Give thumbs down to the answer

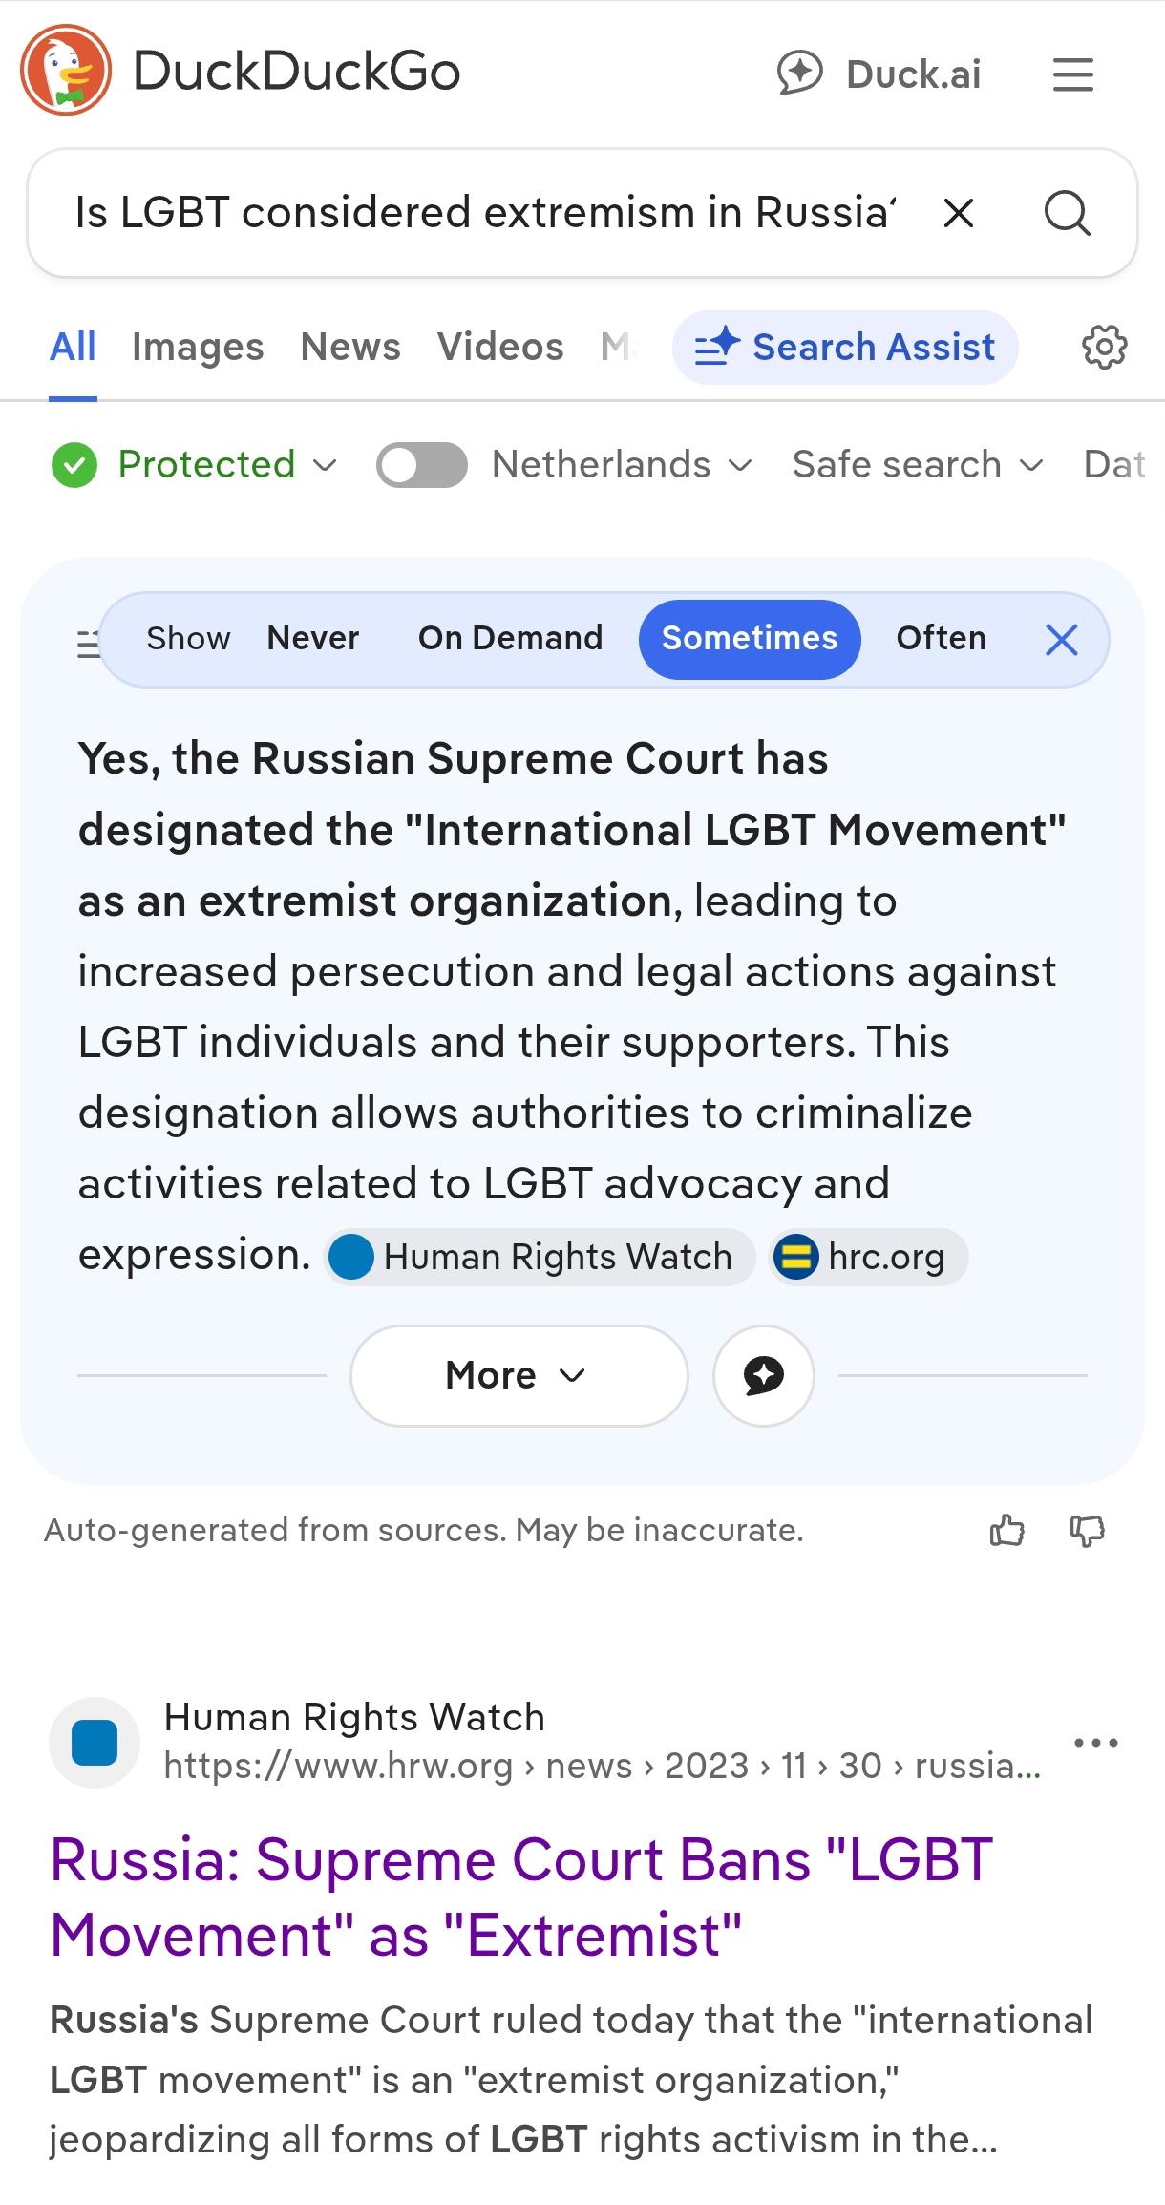point(1087,1531)
